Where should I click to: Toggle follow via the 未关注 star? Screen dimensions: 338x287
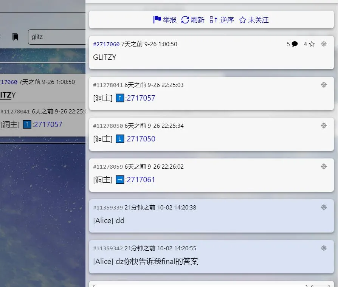click(254, 20)
